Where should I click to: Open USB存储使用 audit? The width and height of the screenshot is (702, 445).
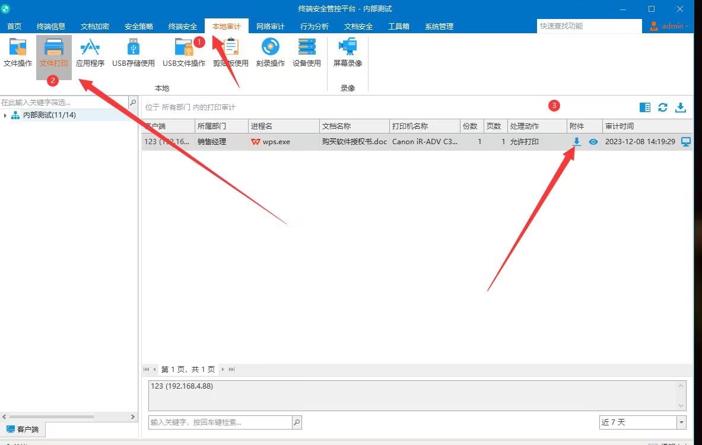click(x=134, y=53)
